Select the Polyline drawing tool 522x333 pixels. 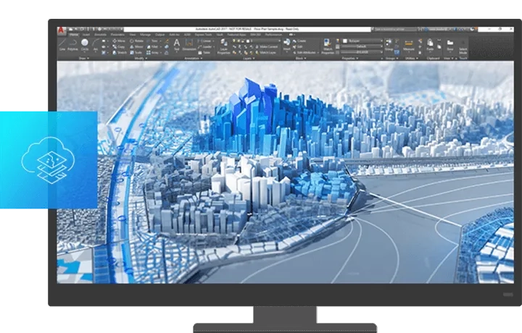pyautogui.click(x=72, y=45)
